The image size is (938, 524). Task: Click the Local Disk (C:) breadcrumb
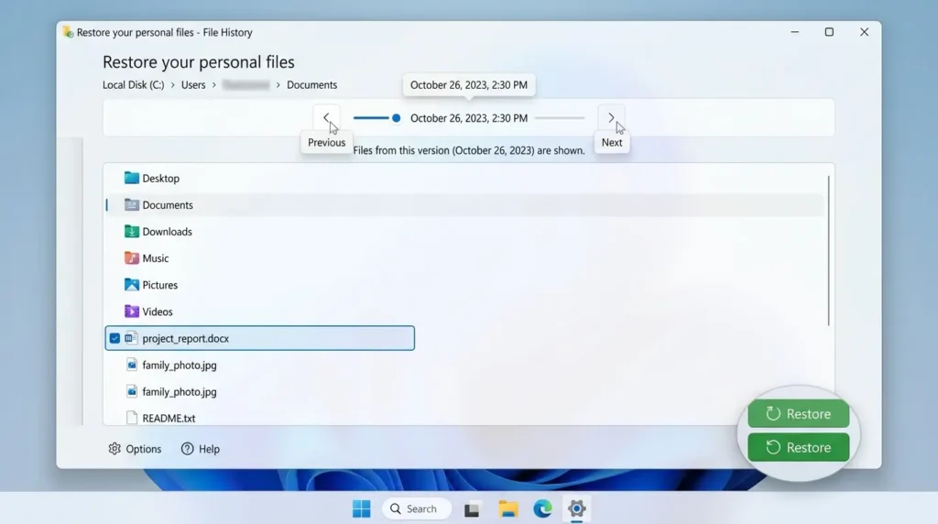click(133, 85)
